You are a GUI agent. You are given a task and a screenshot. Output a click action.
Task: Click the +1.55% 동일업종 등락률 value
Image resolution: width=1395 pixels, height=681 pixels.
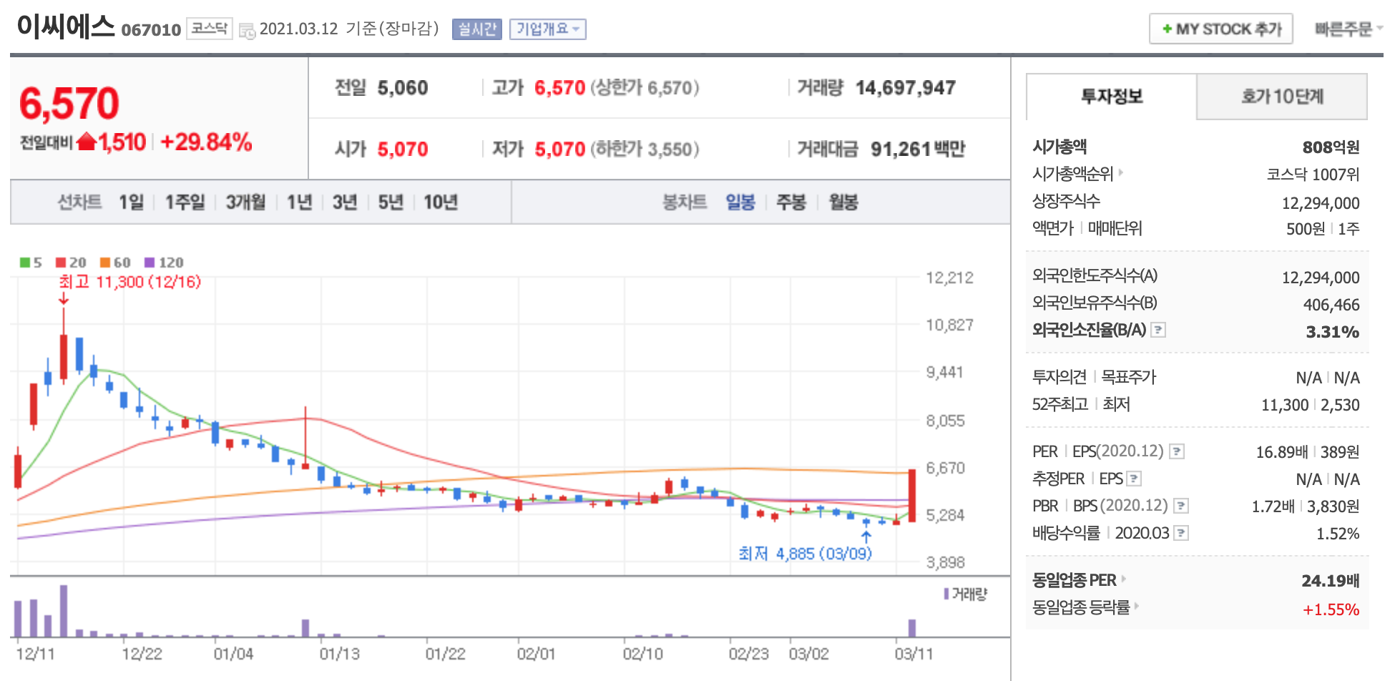[1331, 609]
